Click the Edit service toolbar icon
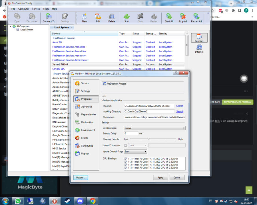Image resolution: width=257 pixels, height=205 pixels. coord(98,18)
